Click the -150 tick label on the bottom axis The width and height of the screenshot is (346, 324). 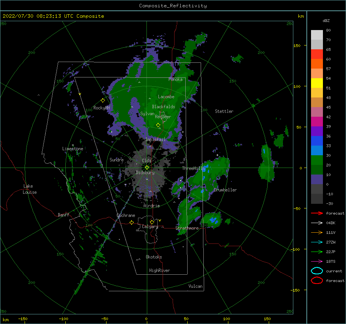tap(23, 319)
